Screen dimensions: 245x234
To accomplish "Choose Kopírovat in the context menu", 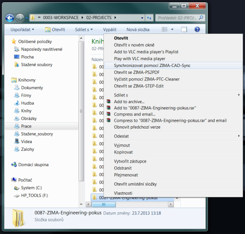I will coord(173,152).
